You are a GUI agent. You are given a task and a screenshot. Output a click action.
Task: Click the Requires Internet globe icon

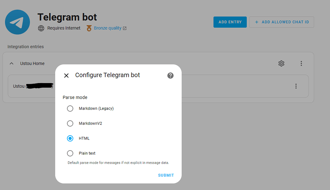[x=41, y=28]
